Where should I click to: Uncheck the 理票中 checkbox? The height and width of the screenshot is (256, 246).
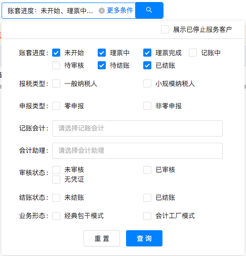pos(102,53)
